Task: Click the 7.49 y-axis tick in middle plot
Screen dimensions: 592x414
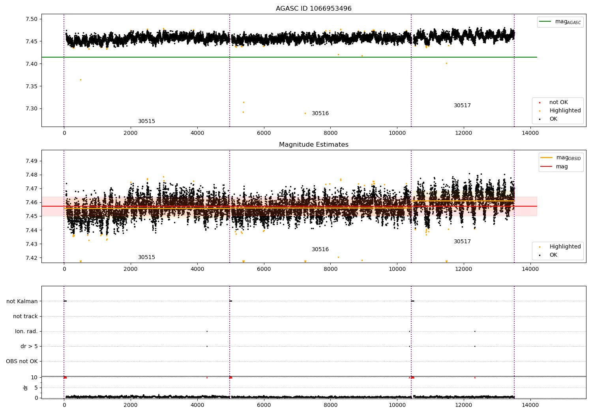Action: [x=31, y=161]
